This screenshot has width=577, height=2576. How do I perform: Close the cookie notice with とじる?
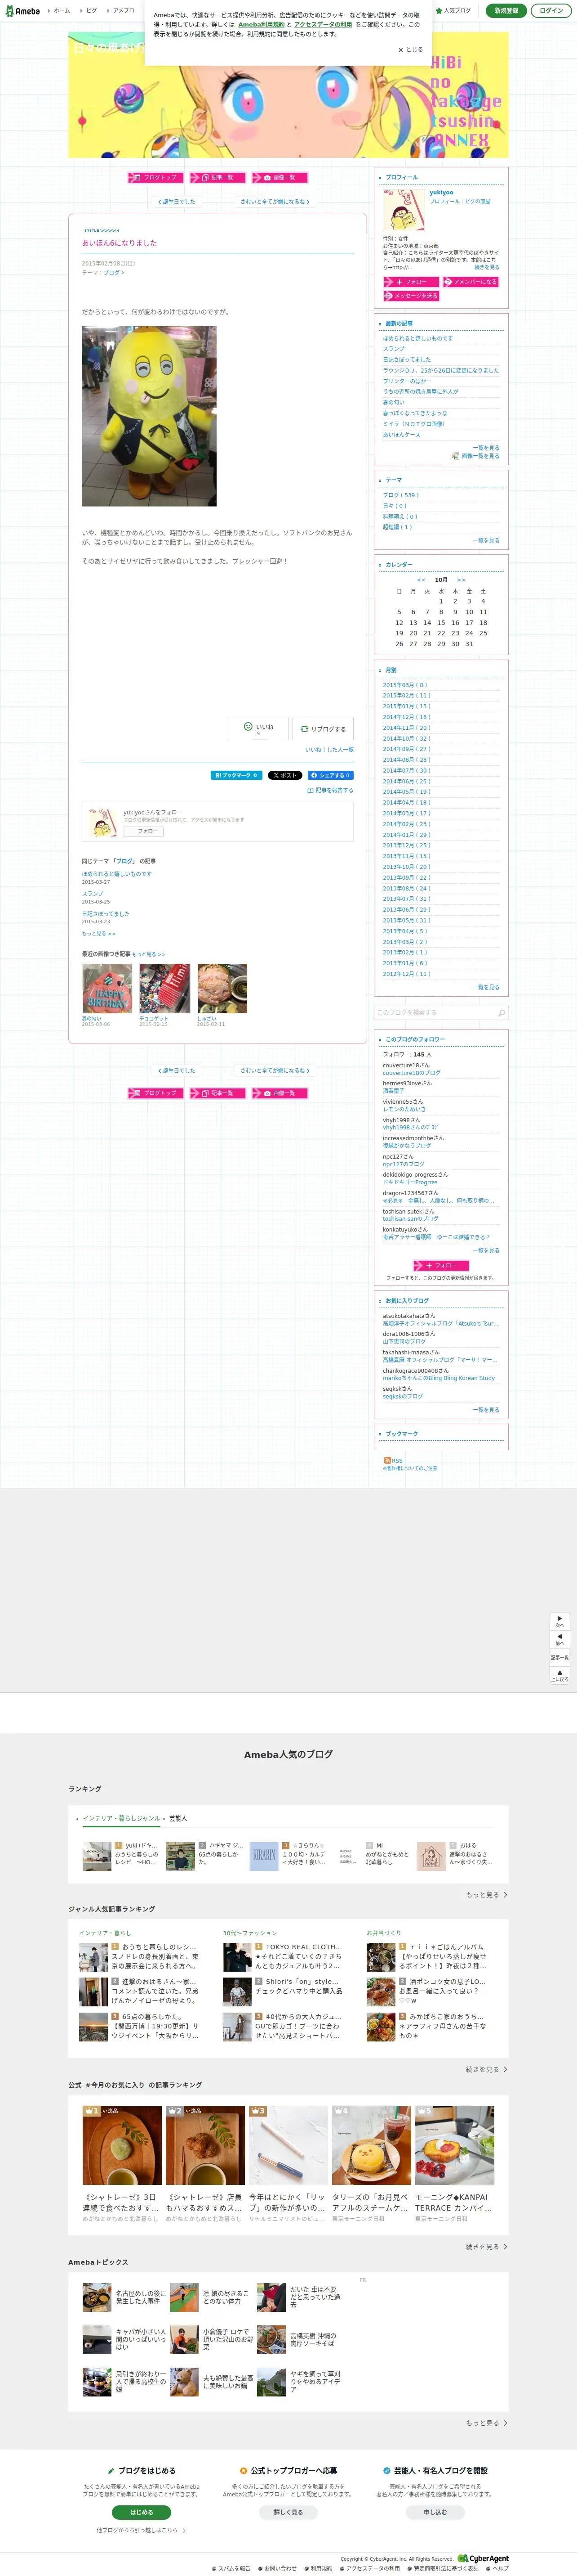410,49
